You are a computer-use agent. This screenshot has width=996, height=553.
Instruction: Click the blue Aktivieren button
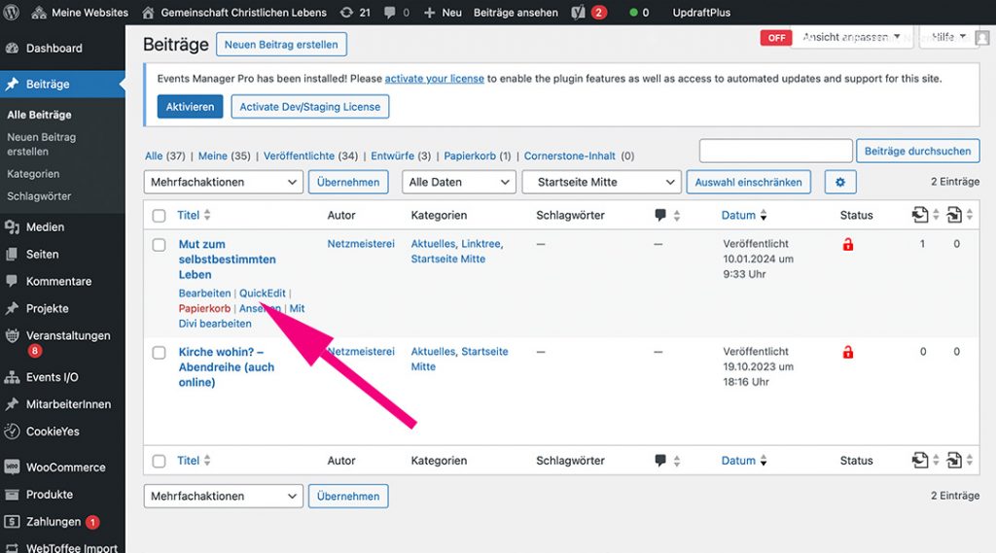pyautogui.click(x=190, y=107)
